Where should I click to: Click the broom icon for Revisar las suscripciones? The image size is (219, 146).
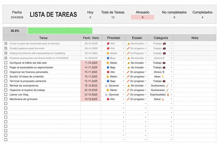tap(167, 85)
